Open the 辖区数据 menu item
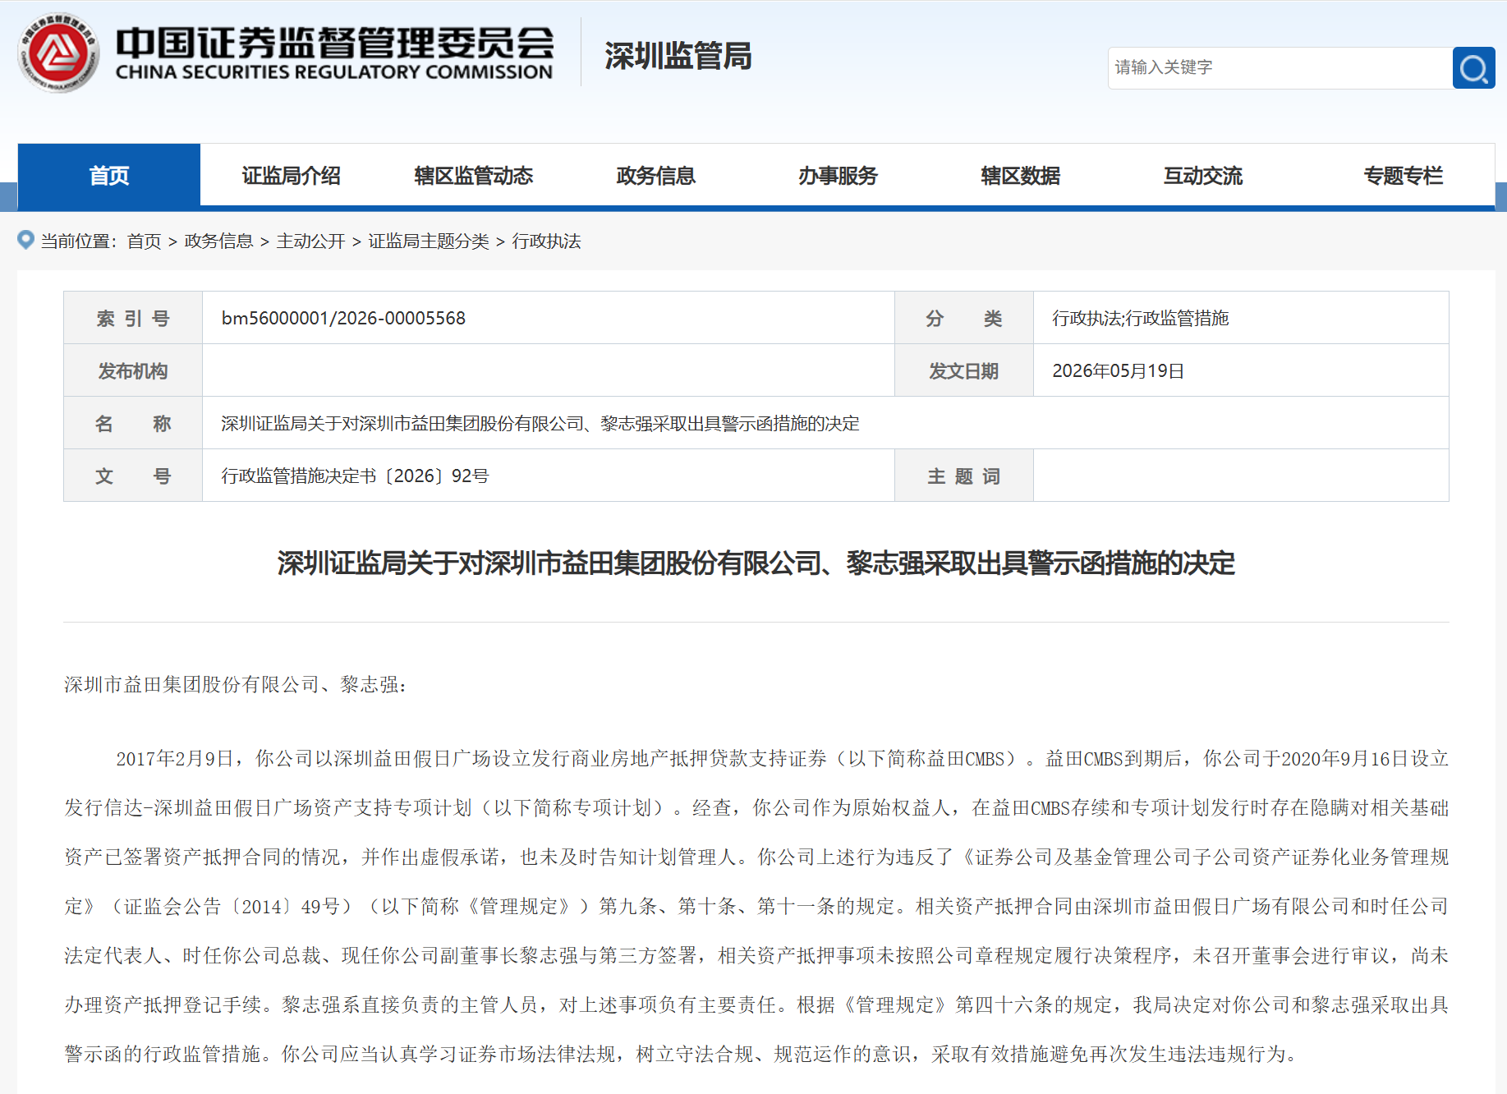The height and width of the screenshot is (1094, 1507). tap(1021, 175)
